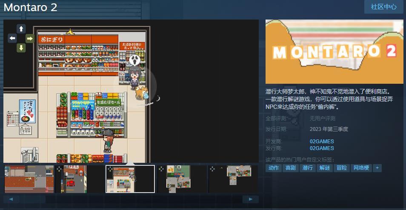Click the main convenience store screenshot
Image resolution: width=406 pixels, height=210 pixels.
pos(131,91)
